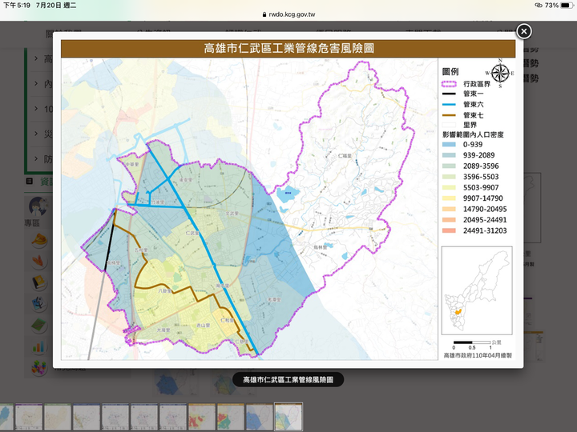Tap the battery indicator in the status bar
The height and width of the screenshot is (432, 577).
tap(567, 5)
